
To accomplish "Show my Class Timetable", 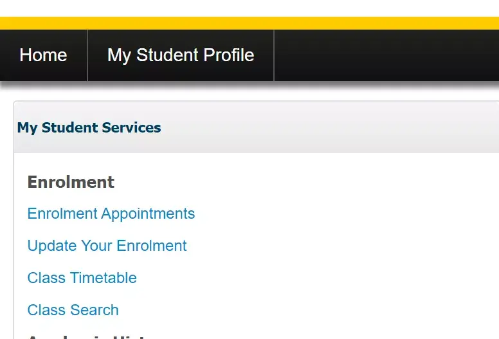I will pos(82,278).
